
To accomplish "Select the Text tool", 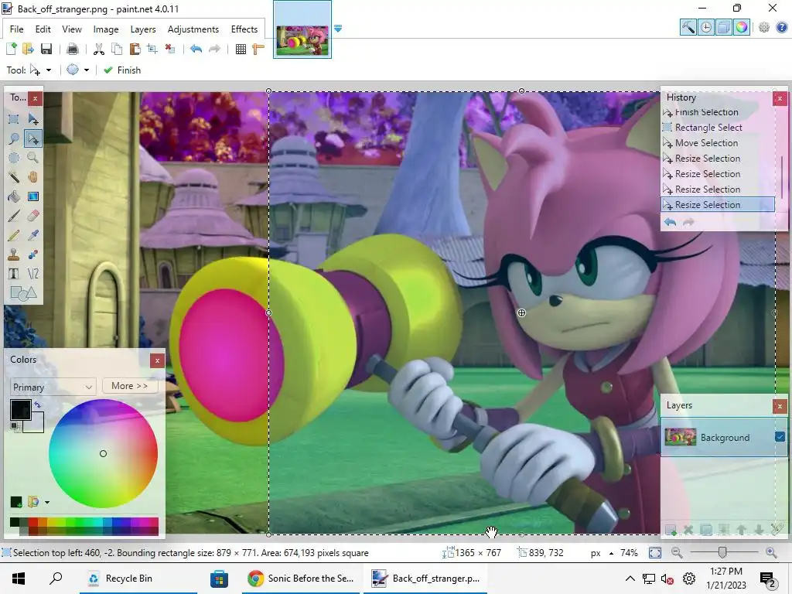I will click(x=14, y=274).
